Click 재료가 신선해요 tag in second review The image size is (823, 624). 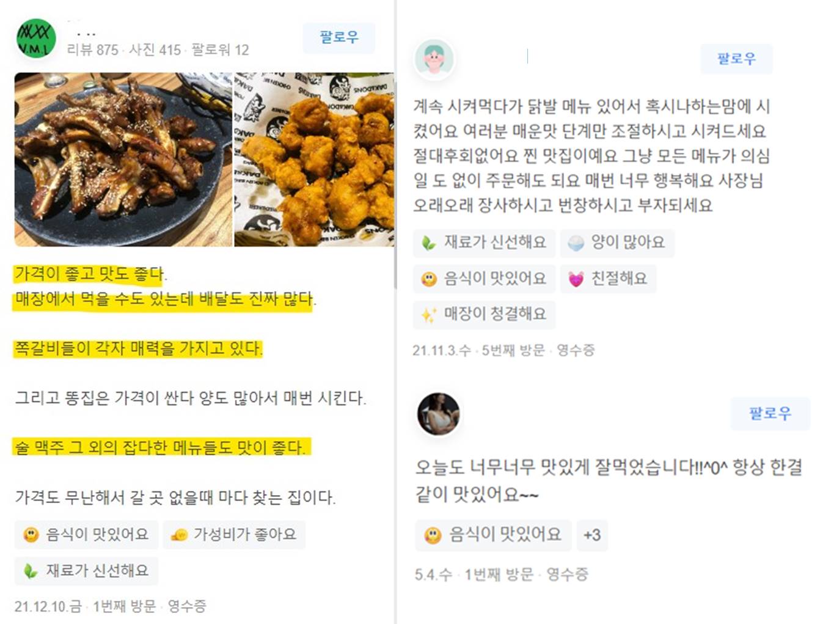(484, 243)
